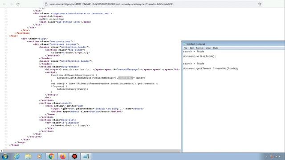Follow the Home href link in source
This screenshot has height=160, width=285.
pyautogui.click(x=64, y=52)
